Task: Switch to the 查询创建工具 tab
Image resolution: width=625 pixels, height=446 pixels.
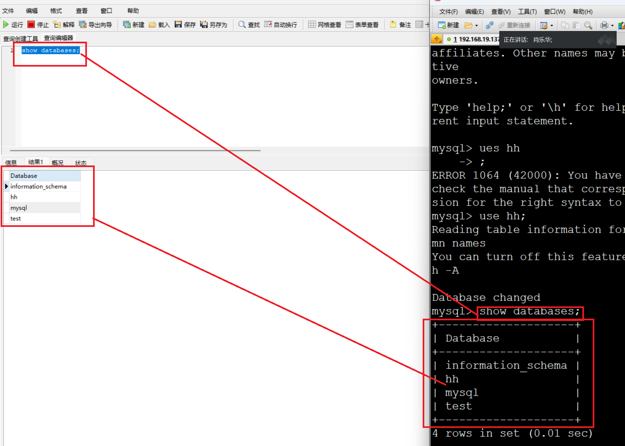Action: coord(21,39)
